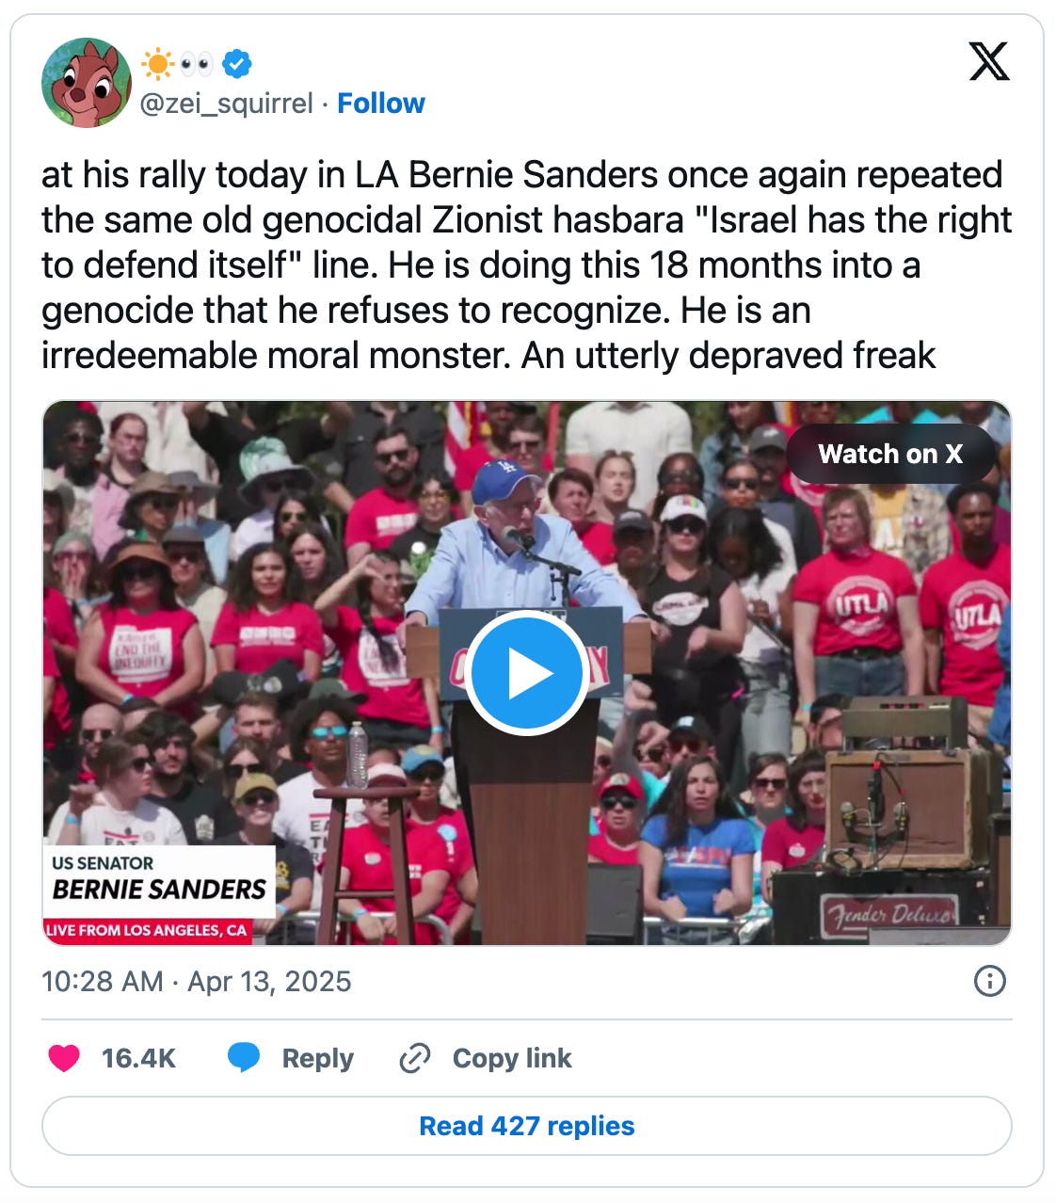The width and height of the screenshot is (1056, 1203).
Task: Open the Bernie Sanders rally video thumbnail
Action: coord(527,672)
